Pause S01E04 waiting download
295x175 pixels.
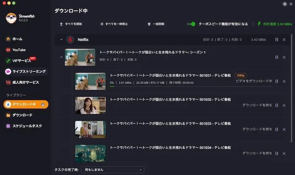point(276,153)
